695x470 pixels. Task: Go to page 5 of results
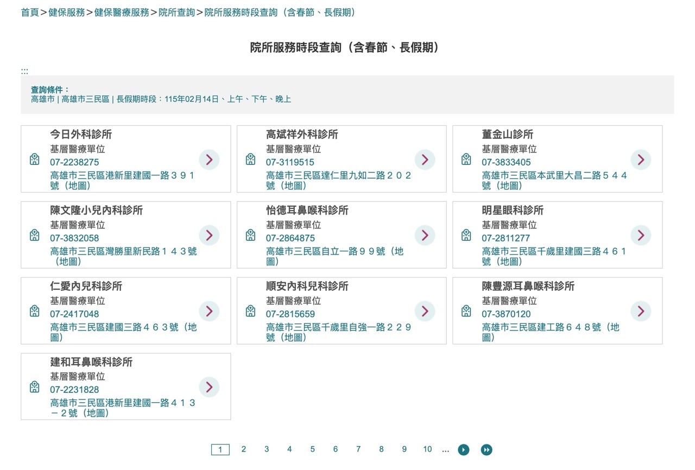(x=312, y=449)
